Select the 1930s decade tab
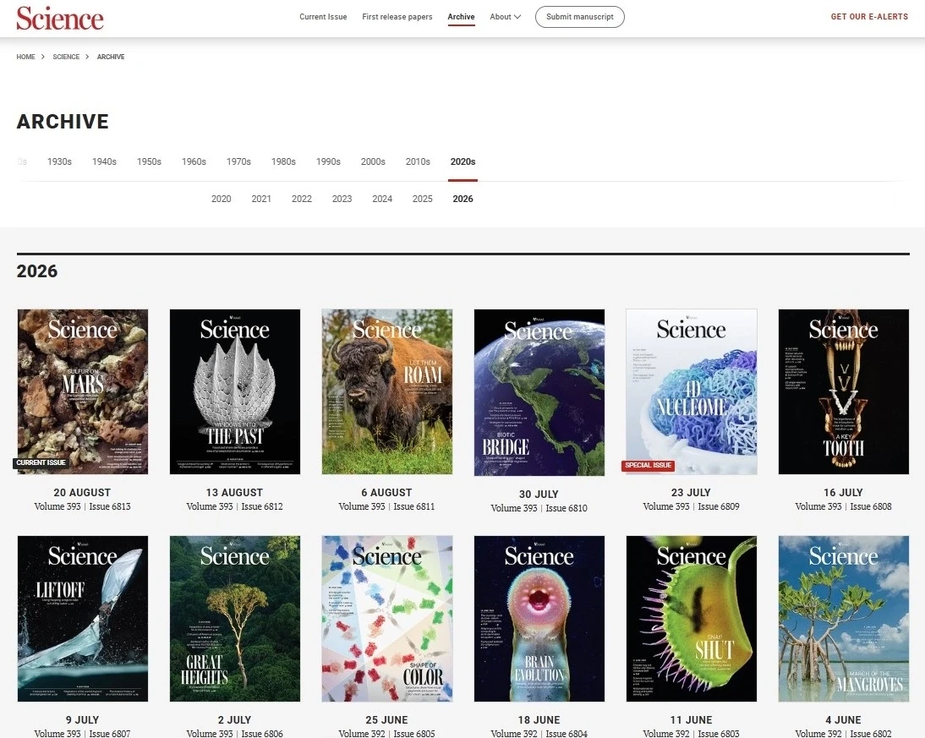 click(59, 161)
